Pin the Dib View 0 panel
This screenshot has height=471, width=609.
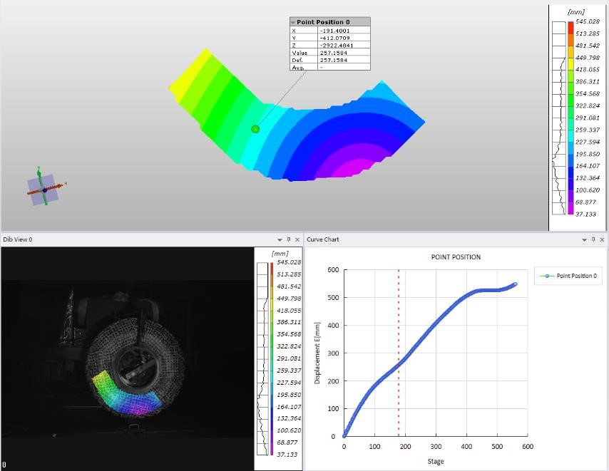(290, 240)
